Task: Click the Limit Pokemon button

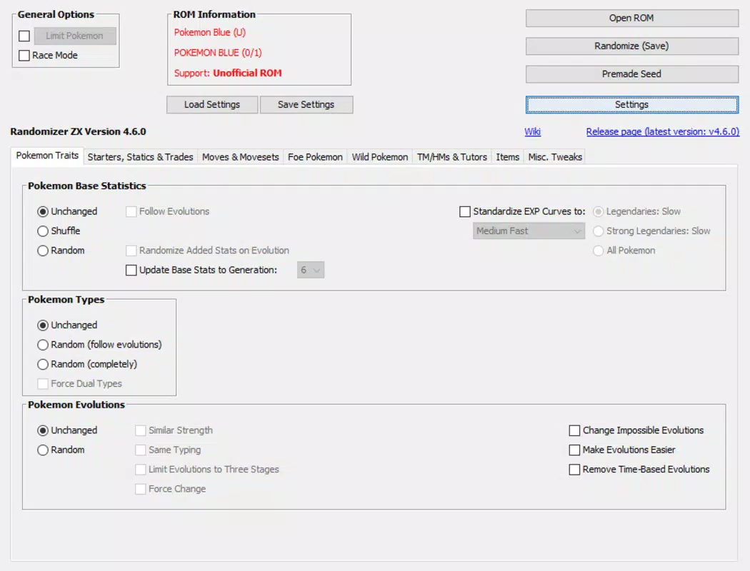Action: coord(74,36)
